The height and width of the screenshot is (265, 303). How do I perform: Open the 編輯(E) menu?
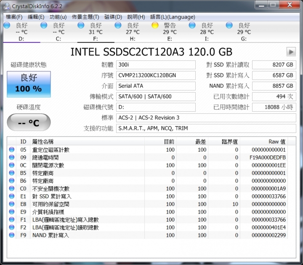pos(36,17)
